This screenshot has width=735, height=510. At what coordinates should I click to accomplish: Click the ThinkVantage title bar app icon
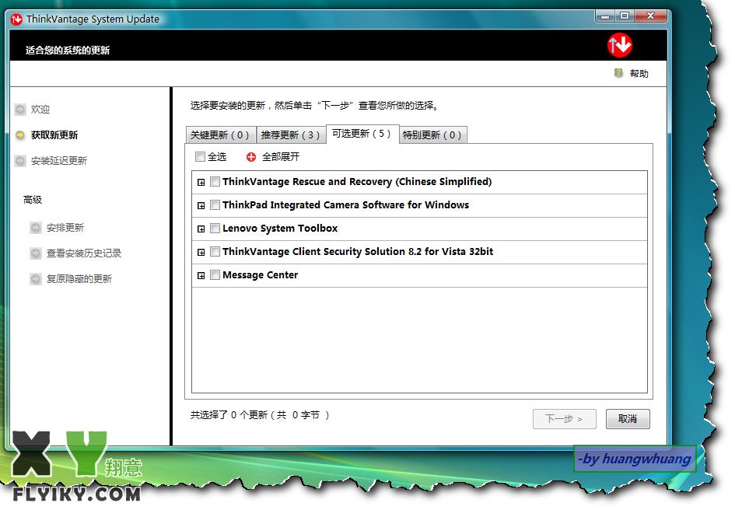[x=16, y=19]
